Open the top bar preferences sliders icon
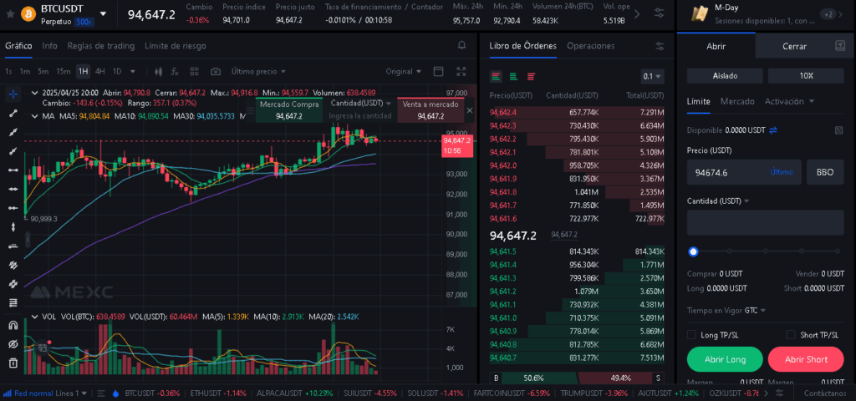856x401 pixels. tap(660, 14)
